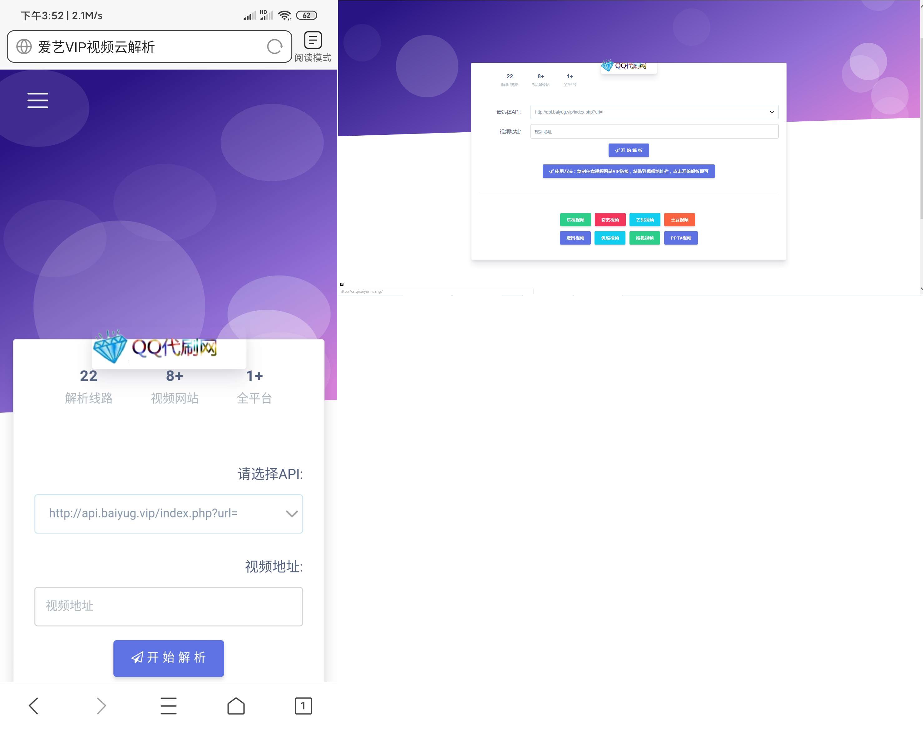Click the 8+ 视频网站 stat in desktop view
This screenshot has width=923, height=730.
pyautogui.click(x=540, y=80)
